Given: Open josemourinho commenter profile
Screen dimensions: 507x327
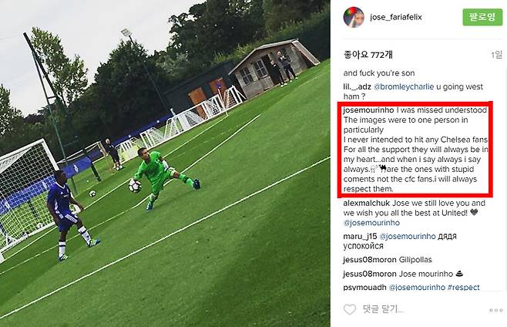Looking at the screenshot, I should pos(368,110).
